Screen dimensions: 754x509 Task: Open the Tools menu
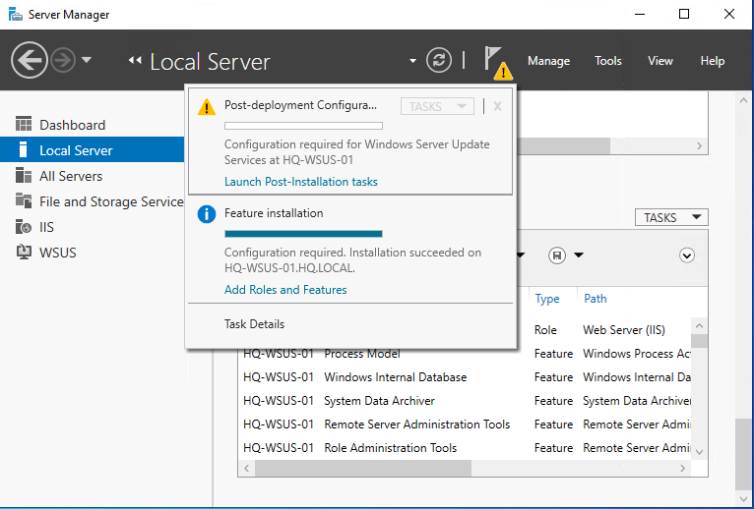(608, 61)
